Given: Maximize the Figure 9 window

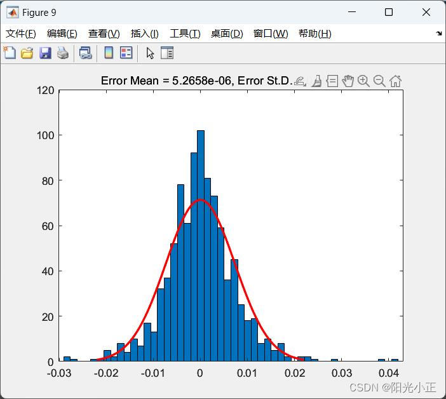Looking at the screenshot, I should 389,12.
